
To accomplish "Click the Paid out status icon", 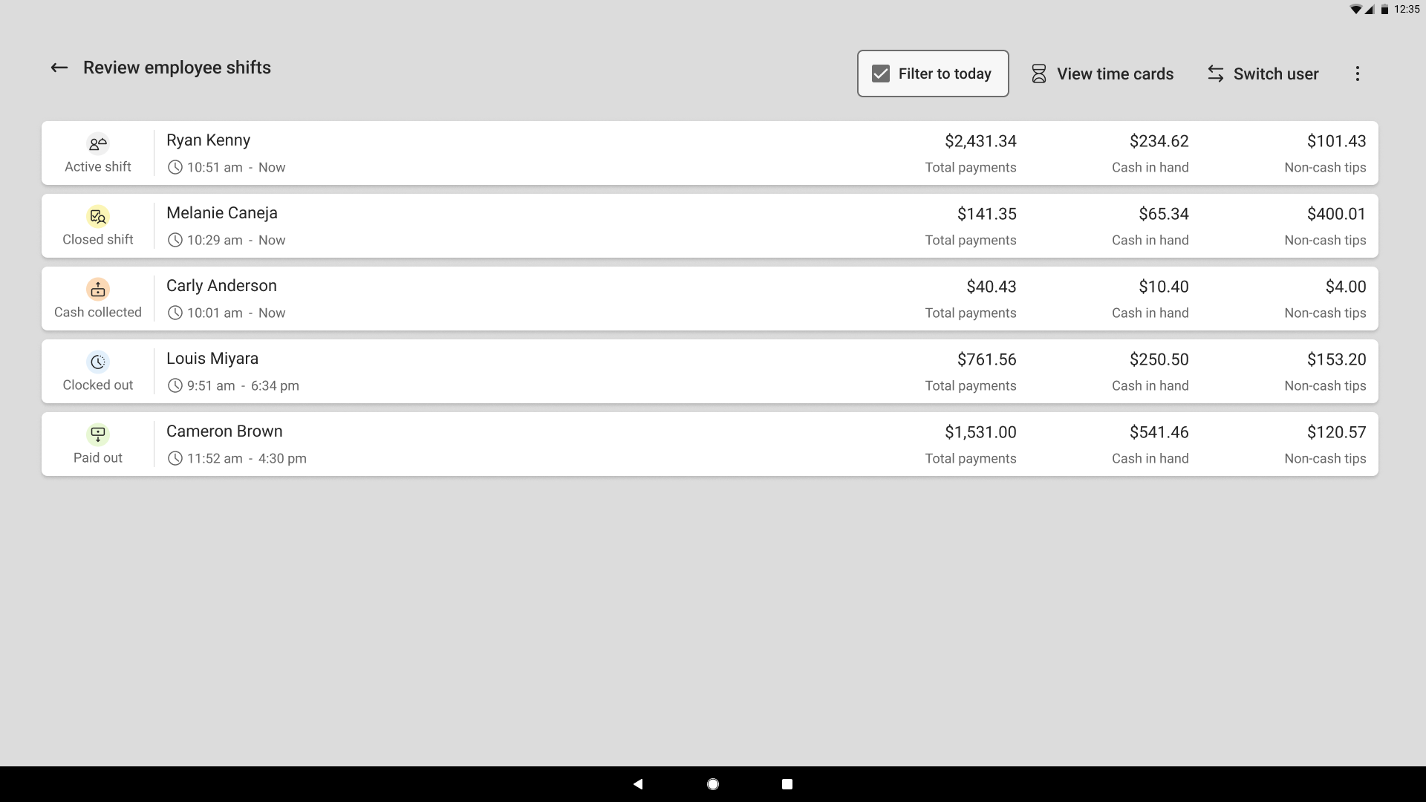I will (98, 434).
